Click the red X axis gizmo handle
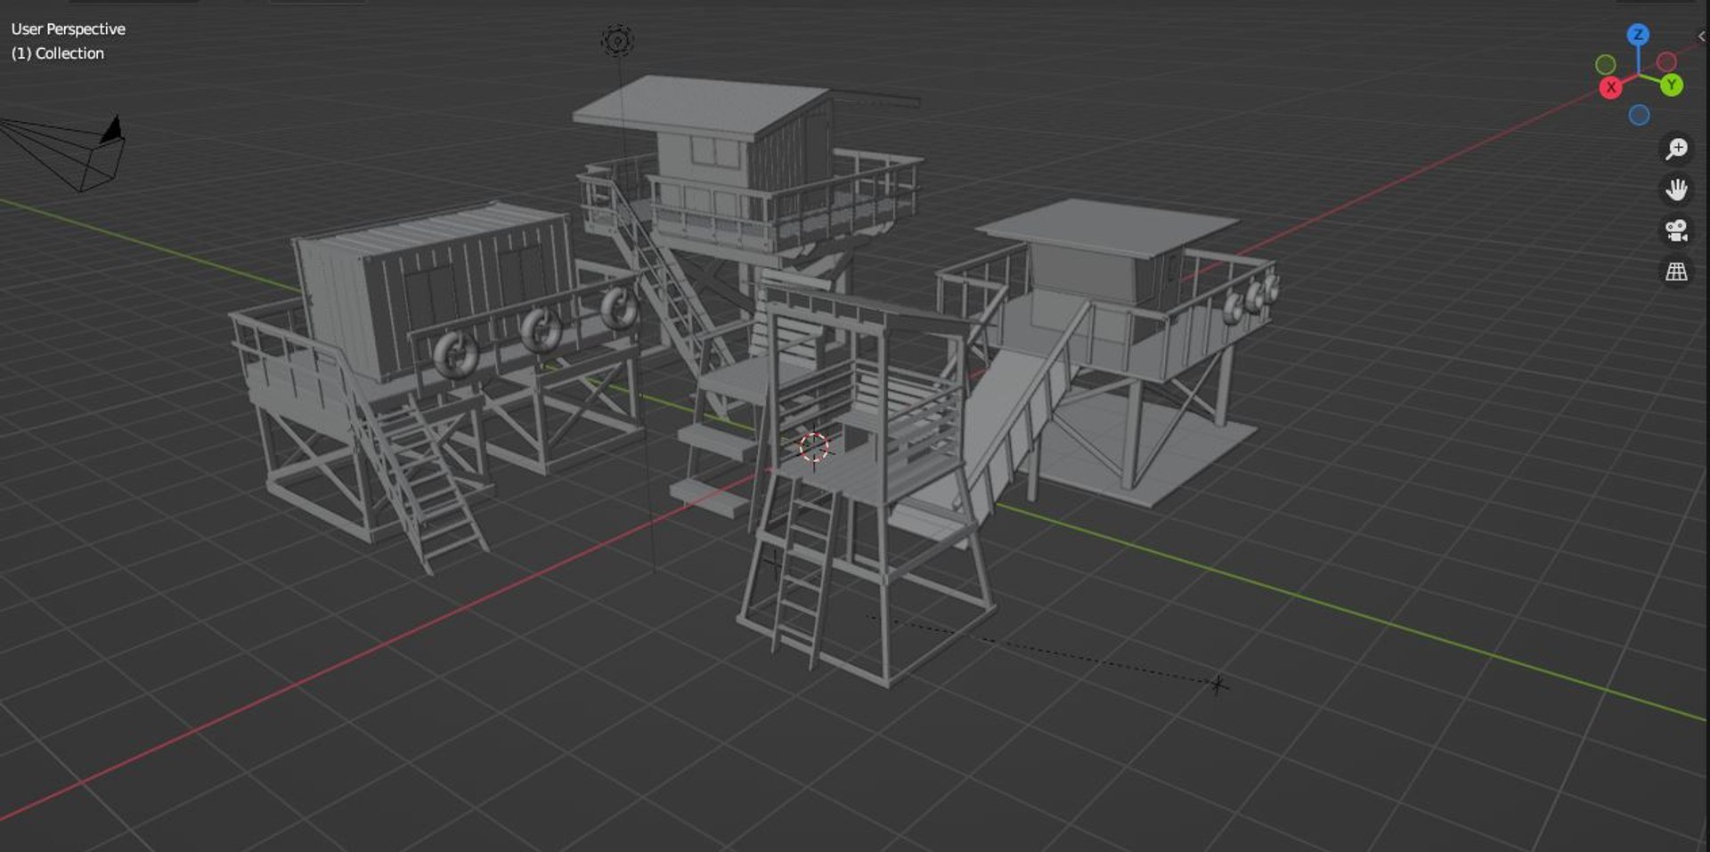Viewport: 1710px width, 852px height. click(1610, 87)
